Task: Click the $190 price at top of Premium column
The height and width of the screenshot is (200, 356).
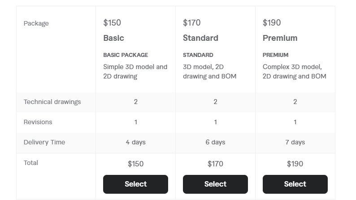Action: [272, 23]
